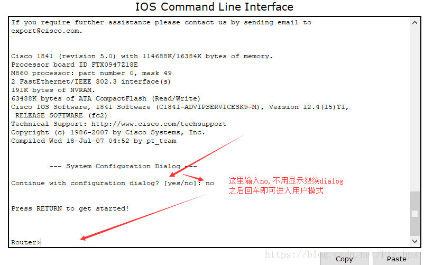Screen dimensions: 424x265
Task: Click the 'System Configuration Dialog' heading text
Action: point(123,166)
